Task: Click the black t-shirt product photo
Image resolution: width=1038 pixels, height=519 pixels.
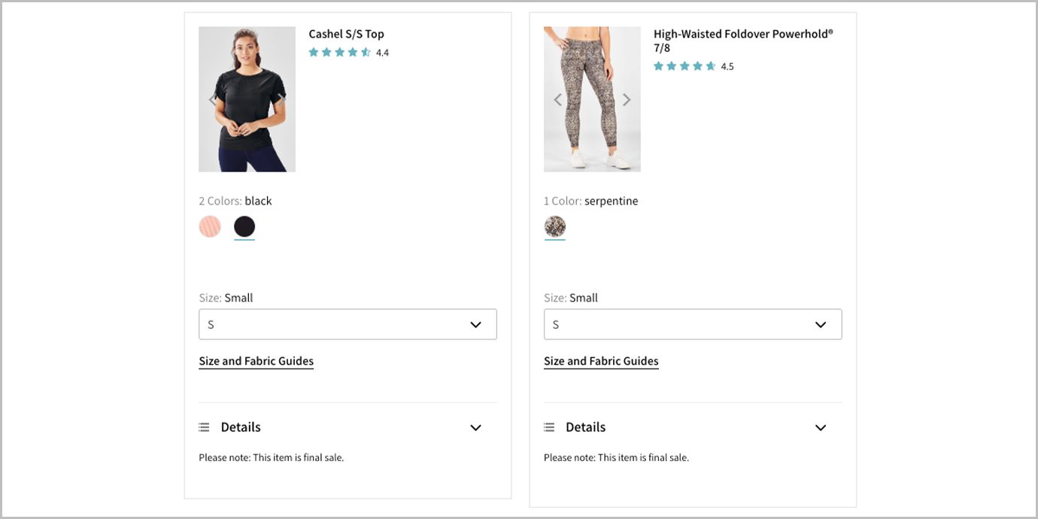Action: click(x=247, y=99)
